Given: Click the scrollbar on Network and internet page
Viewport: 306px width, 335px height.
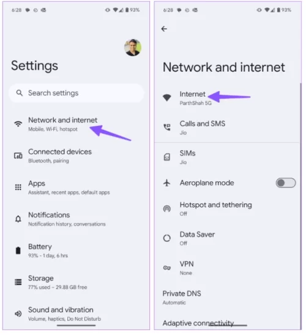Looking at the screenshot, I should pos(300,205).
